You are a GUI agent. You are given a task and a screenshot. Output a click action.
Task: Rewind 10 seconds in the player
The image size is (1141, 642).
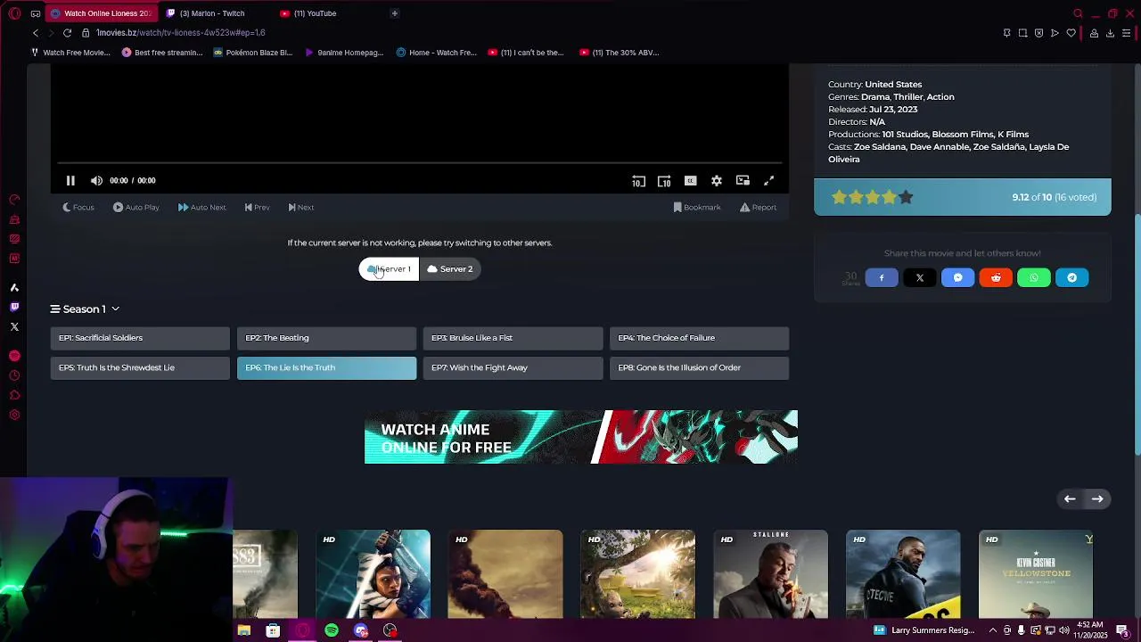click(638, 181)
